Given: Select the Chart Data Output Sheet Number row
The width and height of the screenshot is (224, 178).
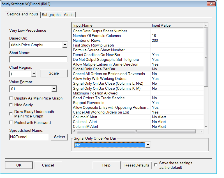Looking at the screenshot, I should [138, 31].
